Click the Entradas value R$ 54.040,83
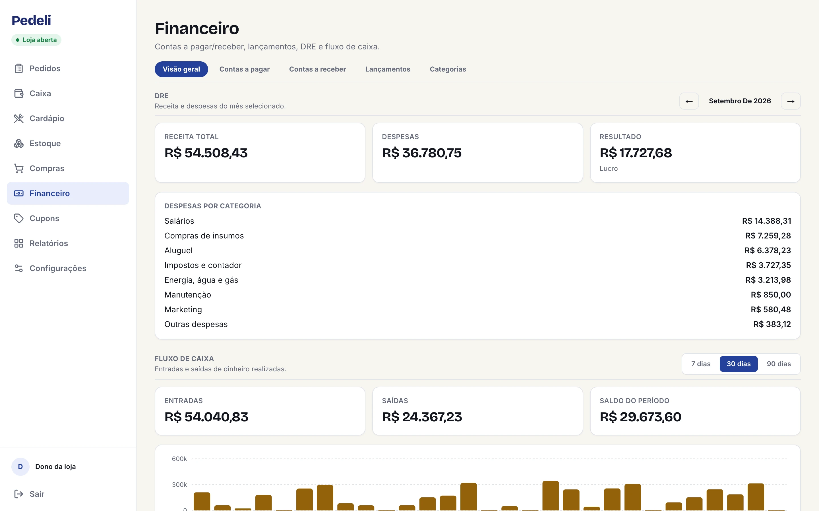The height and width of the screenshot is (511, 819). coord(206,417)
